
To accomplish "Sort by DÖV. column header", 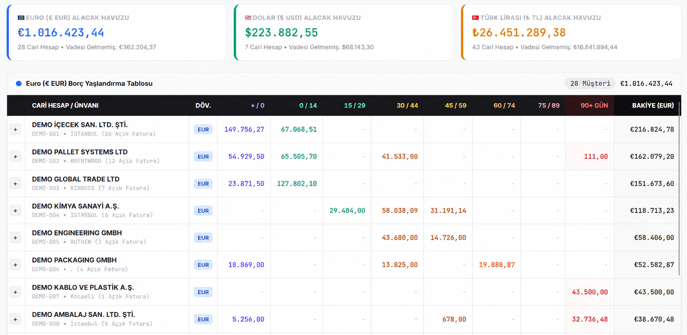I will point(203,106).
